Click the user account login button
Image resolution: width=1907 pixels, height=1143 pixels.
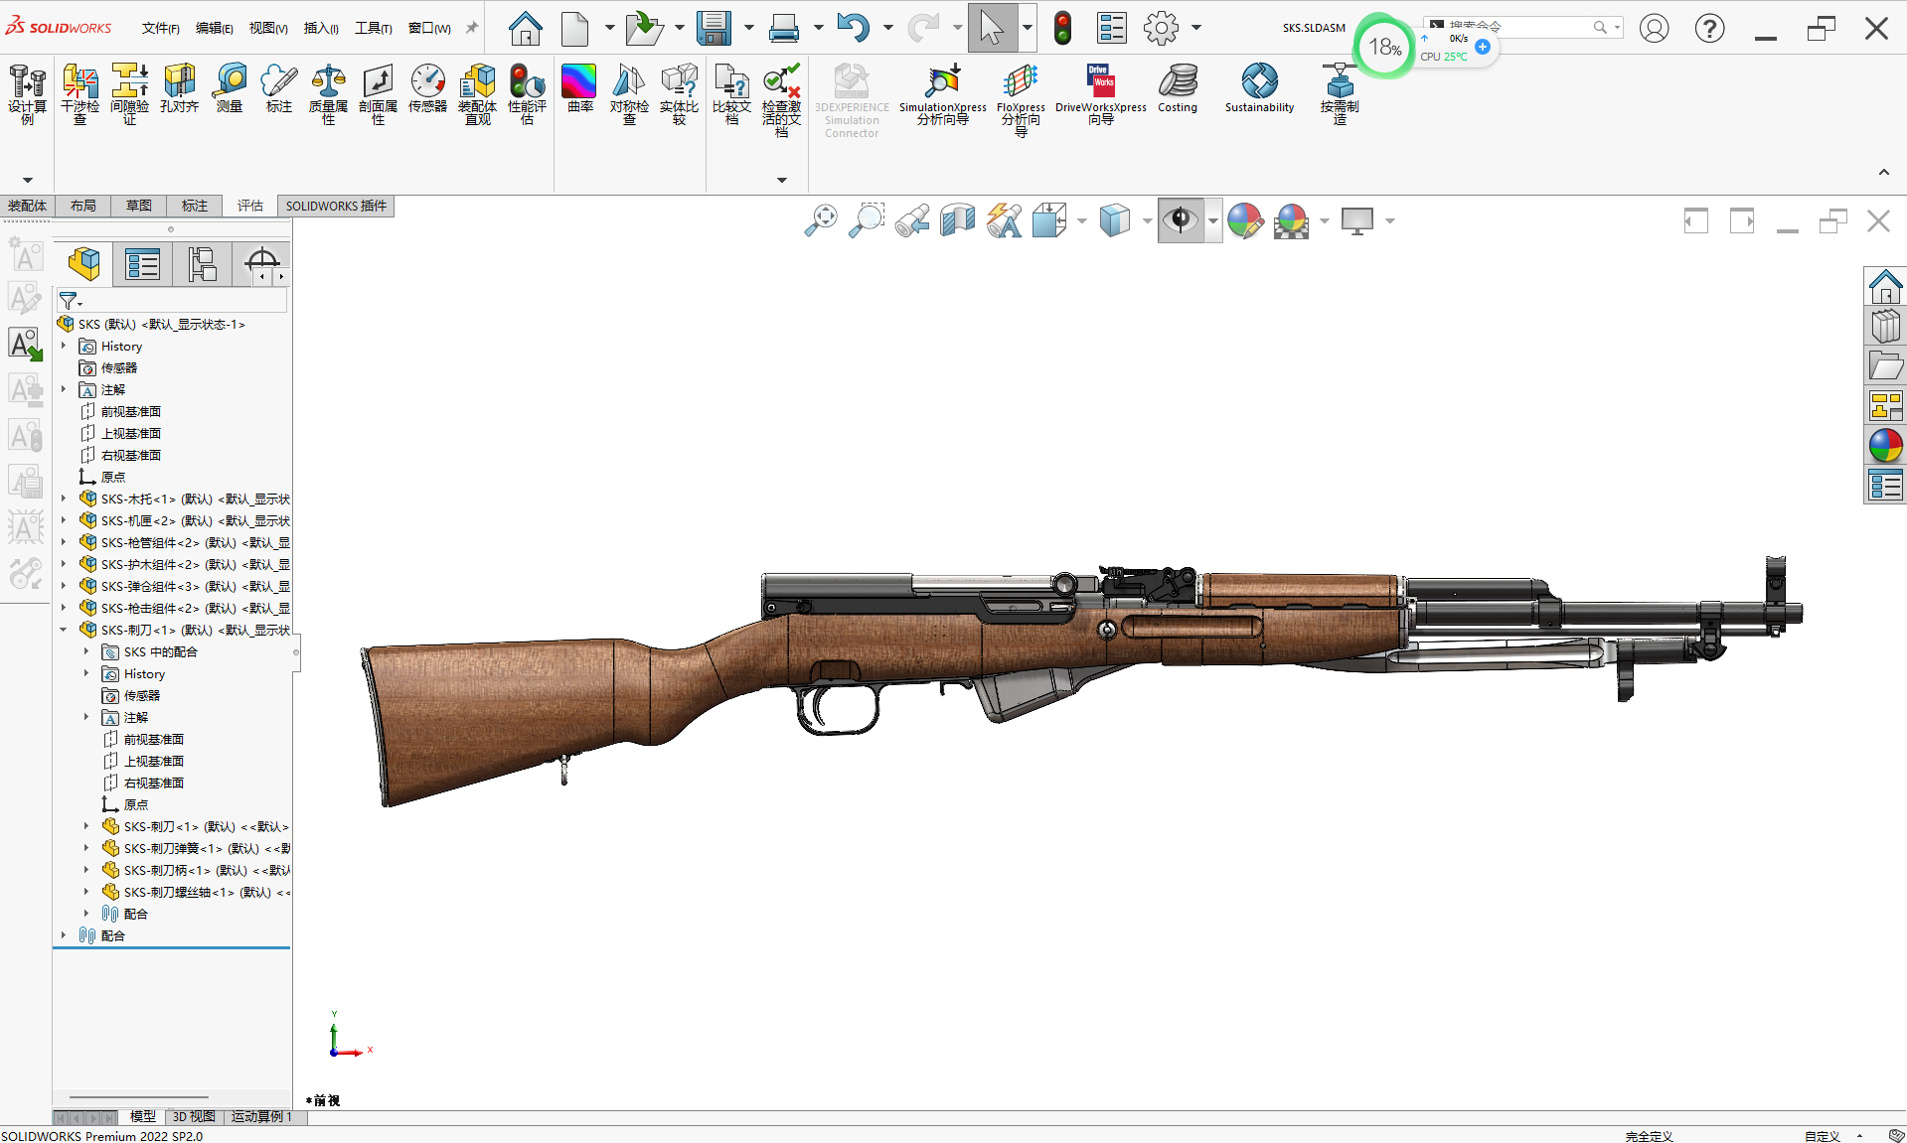[1654, 28]
